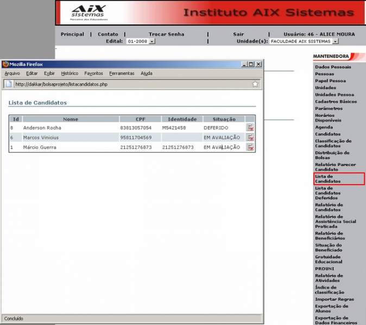366x325 pixels.
Task: Open Lista de Candidatos Deferidos in sidebar
Action: (x=329, y=193)
